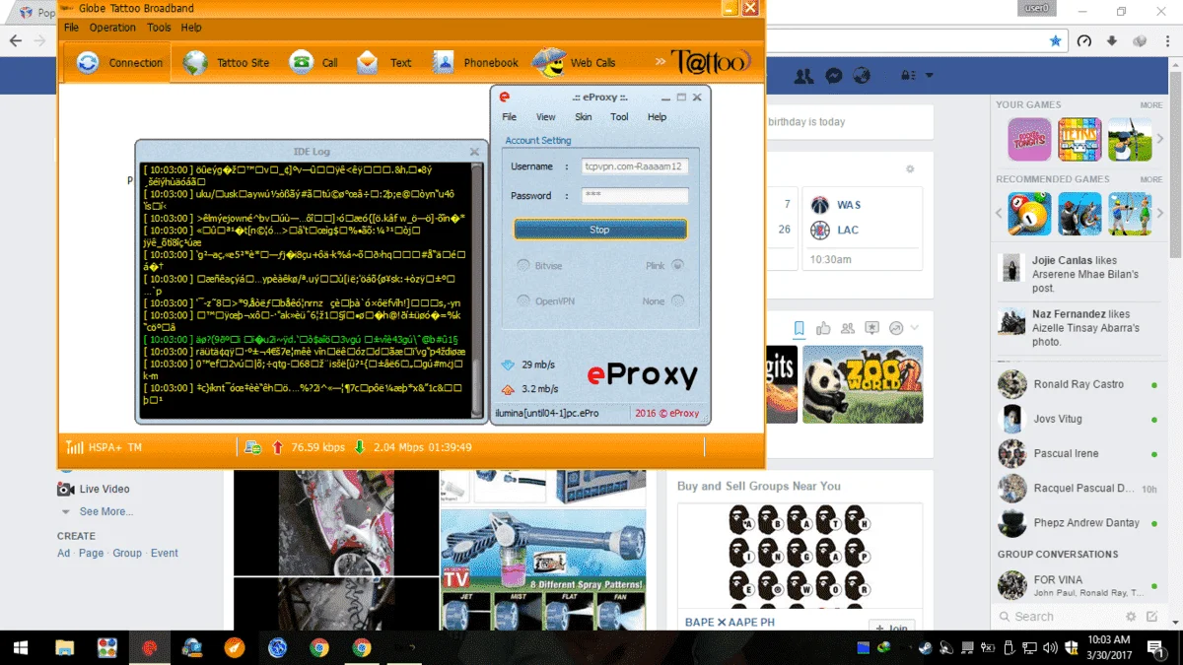Viewport: 1183px width, 665px height.
Task: Click MORE next to Recommended Games
Action: pyautogui.click(x=1151, y=180)
